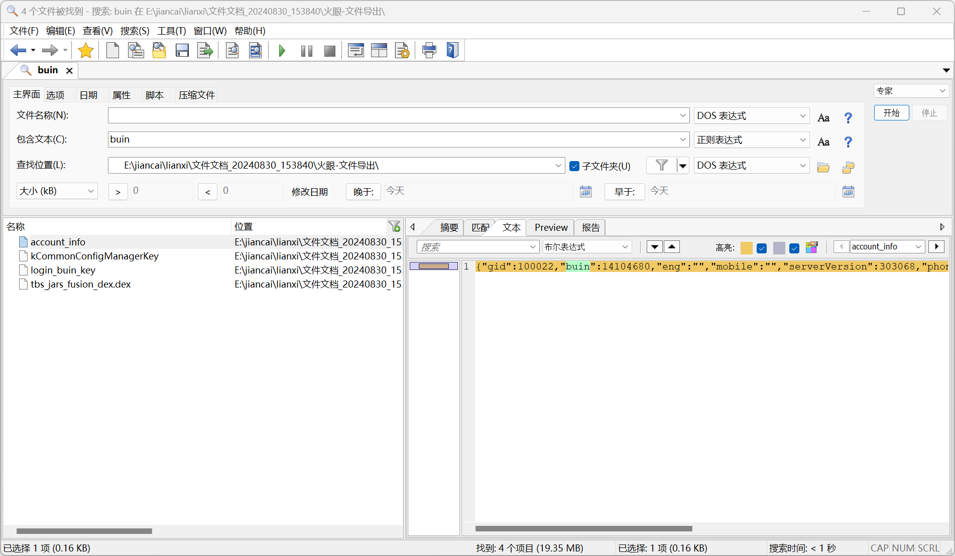Save the search with floppy icon
The image size is (955, 556).
tap(182, 50)
